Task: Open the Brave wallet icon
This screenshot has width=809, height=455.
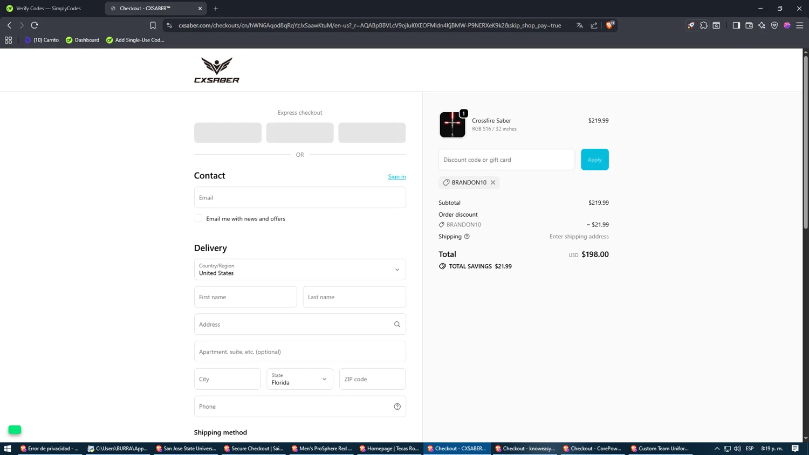Action: [x=749, y=25]
